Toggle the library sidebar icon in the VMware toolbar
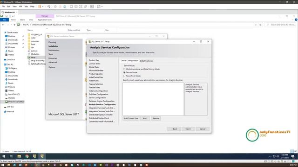This screenshot has height=167, width=298. (x=71, y=6)
